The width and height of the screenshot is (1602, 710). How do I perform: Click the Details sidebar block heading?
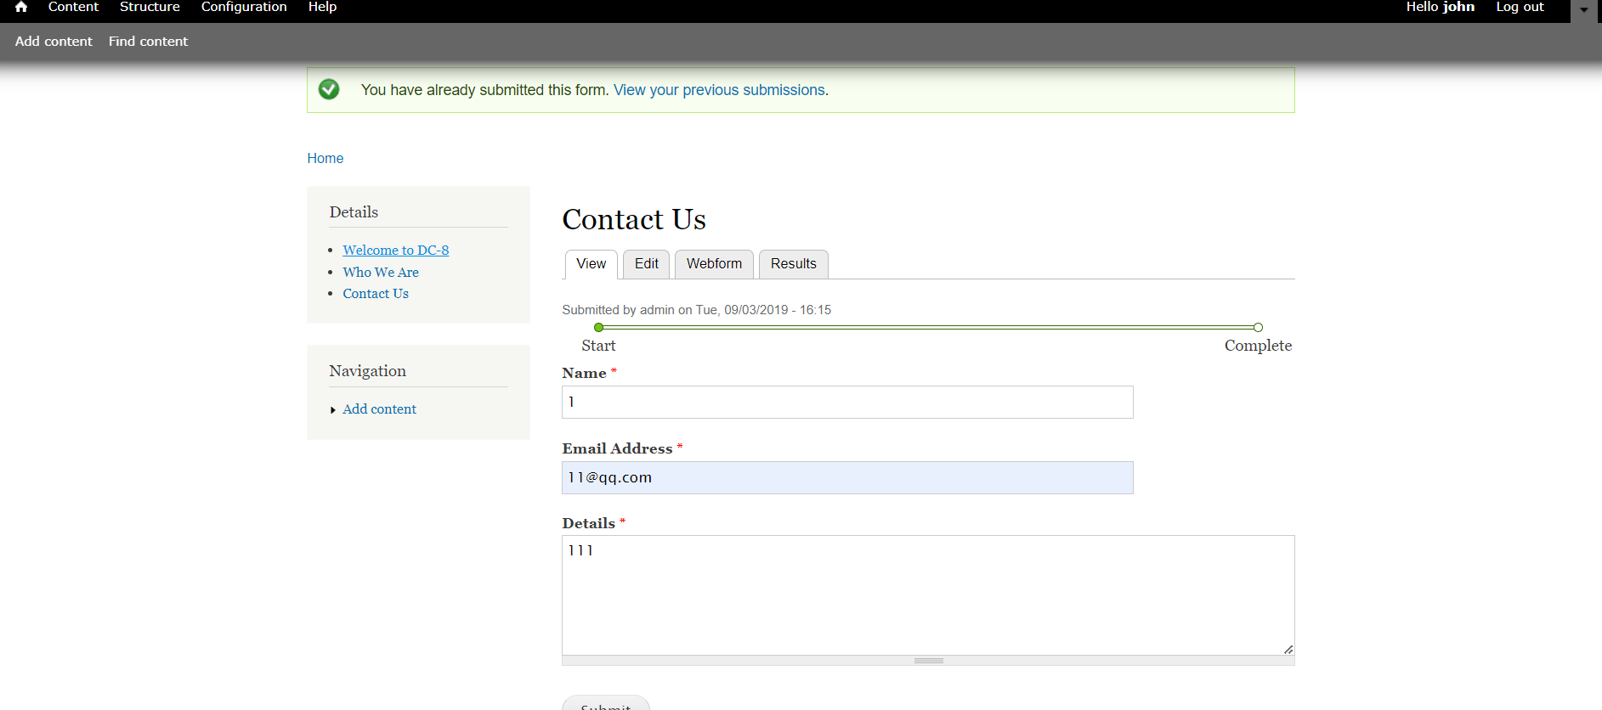coord(354,212)
